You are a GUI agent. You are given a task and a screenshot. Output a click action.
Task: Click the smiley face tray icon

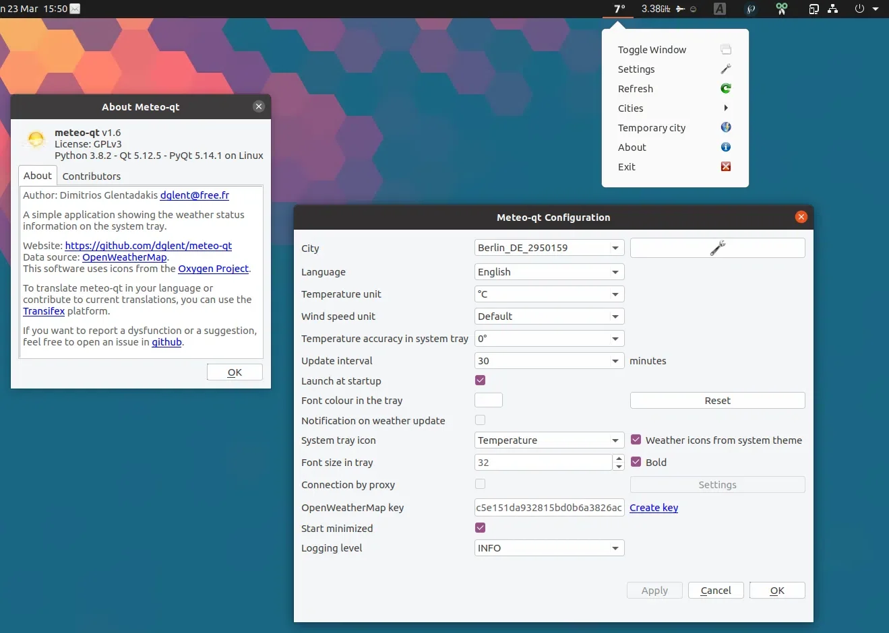point(693,9)
